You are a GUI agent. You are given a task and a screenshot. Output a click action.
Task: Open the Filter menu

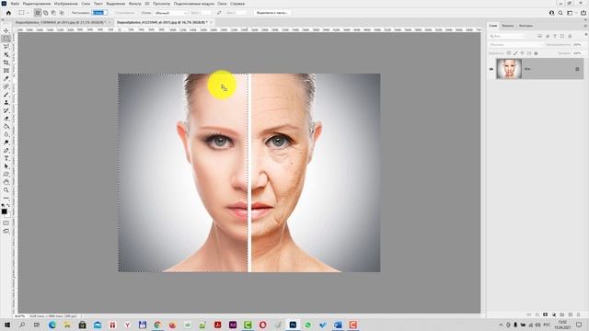pyautogui.click(x=135, y=4)
